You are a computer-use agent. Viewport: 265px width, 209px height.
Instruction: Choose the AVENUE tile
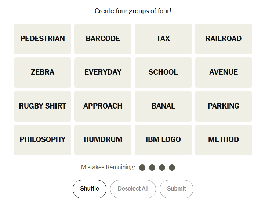[x=223, y=72]
